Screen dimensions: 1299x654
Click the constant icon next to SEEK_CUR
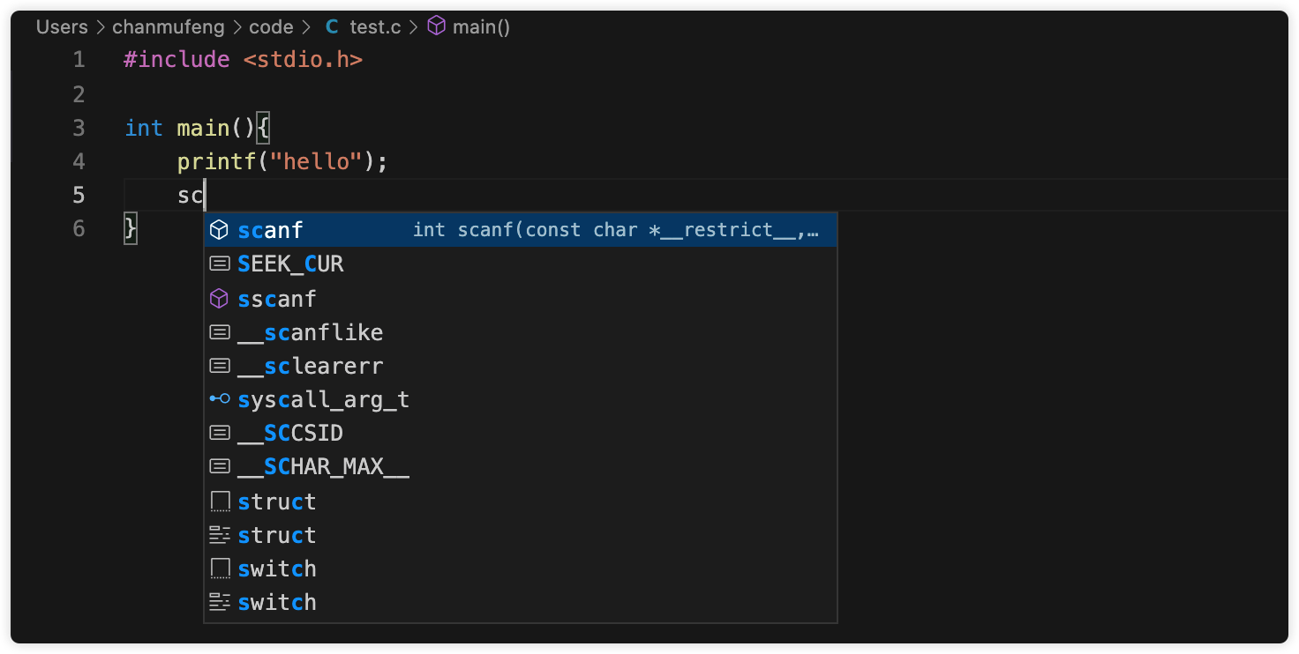219,264
